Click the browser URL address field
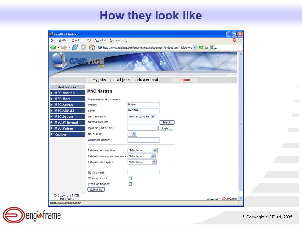Image resolution: width=302 pixels, height=226 pixels. click(148, 47)
